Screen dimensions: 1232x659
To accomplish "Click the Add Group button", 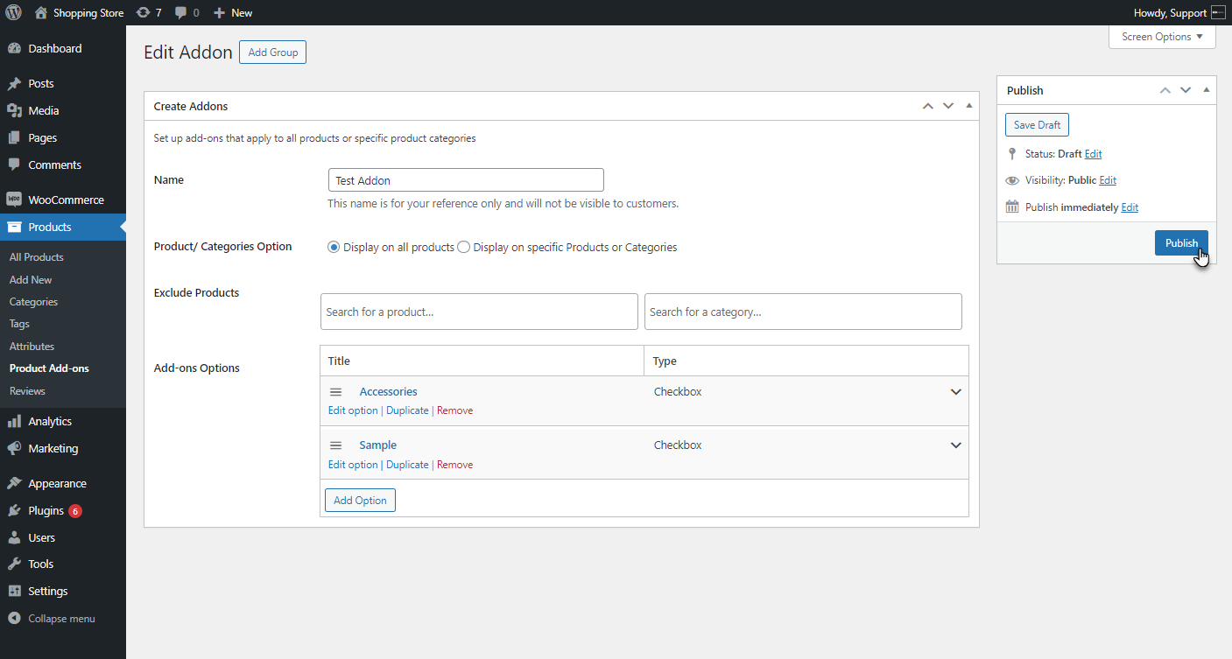I will point(272,53).
